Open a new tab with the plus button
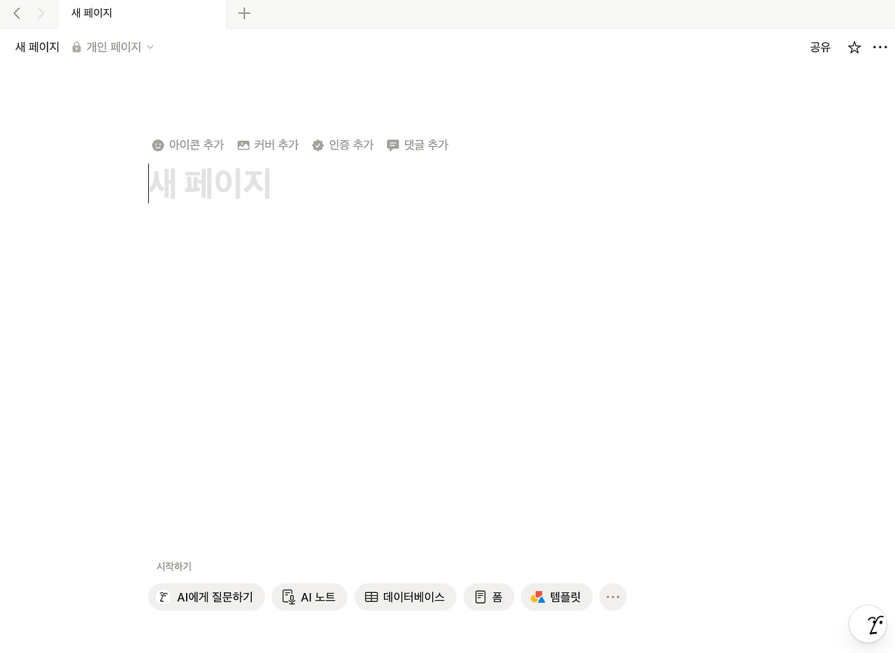The height and width of the screenshot is (653, 895). tap(244, 13)
